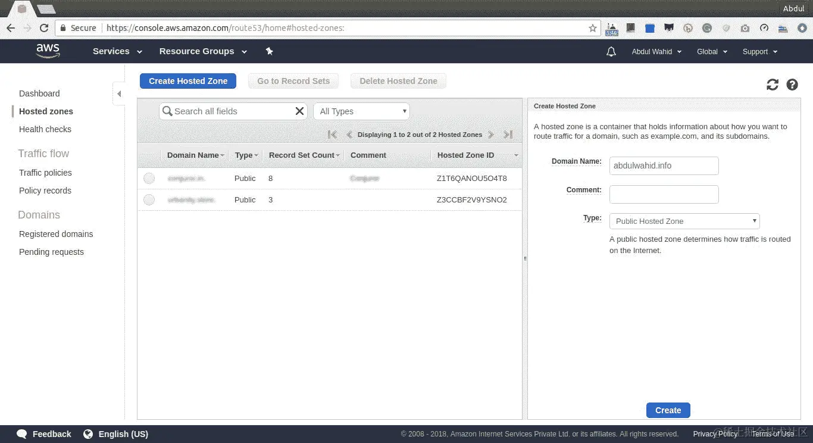
Task: Click the English (US) language selector
Action: click(x=123, y=434)
